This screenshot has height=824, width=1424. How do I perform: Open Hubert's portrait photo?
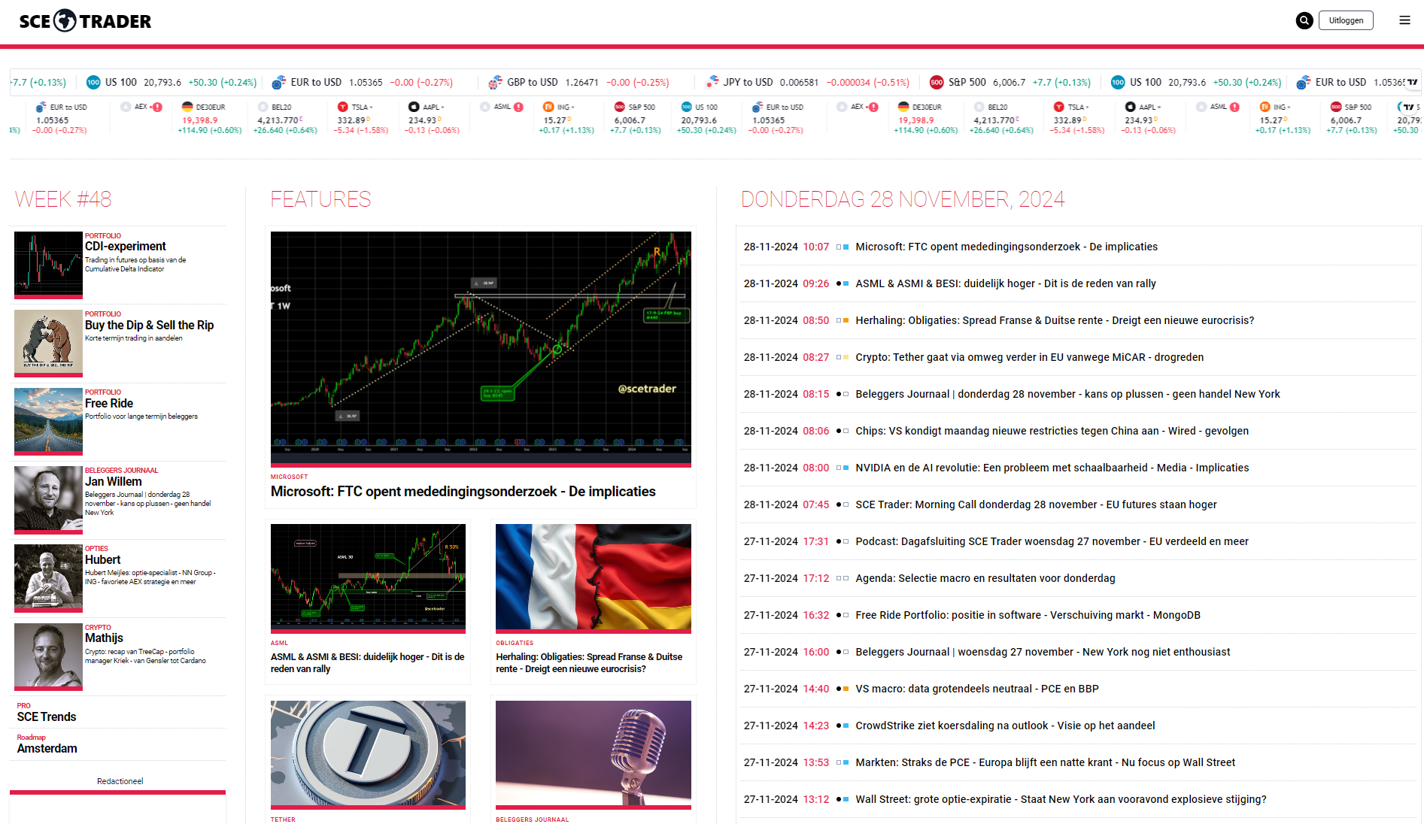point(48,577)
